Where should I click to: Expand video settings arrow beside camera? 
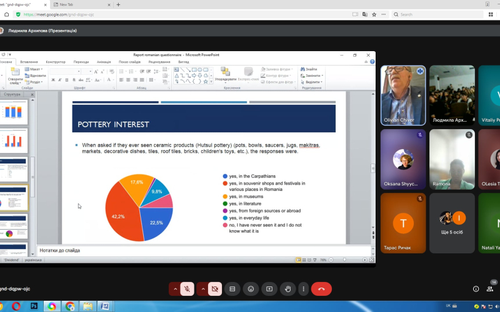pos(202,289)
